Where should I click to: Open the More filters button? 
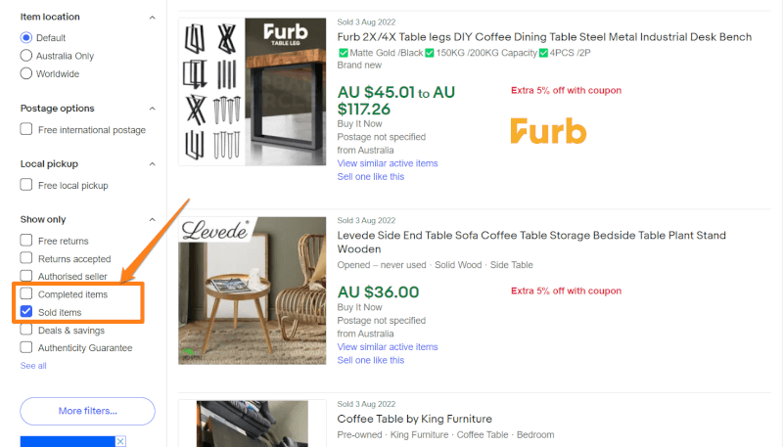click(x=87, y=411)
